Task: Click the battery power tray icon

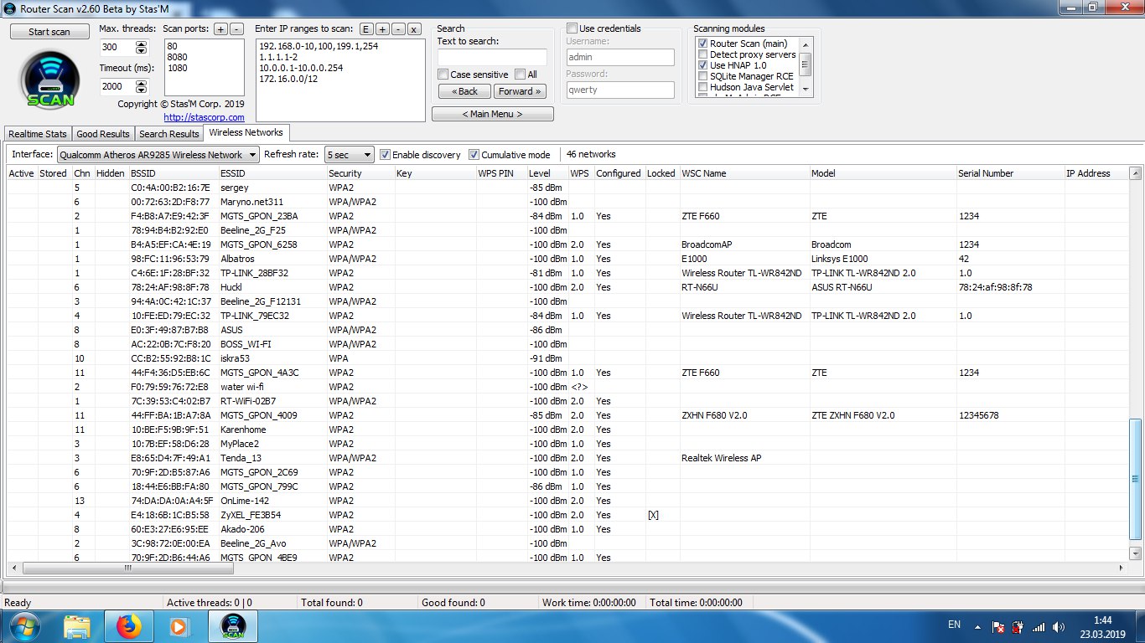Action: (1018, 626)
